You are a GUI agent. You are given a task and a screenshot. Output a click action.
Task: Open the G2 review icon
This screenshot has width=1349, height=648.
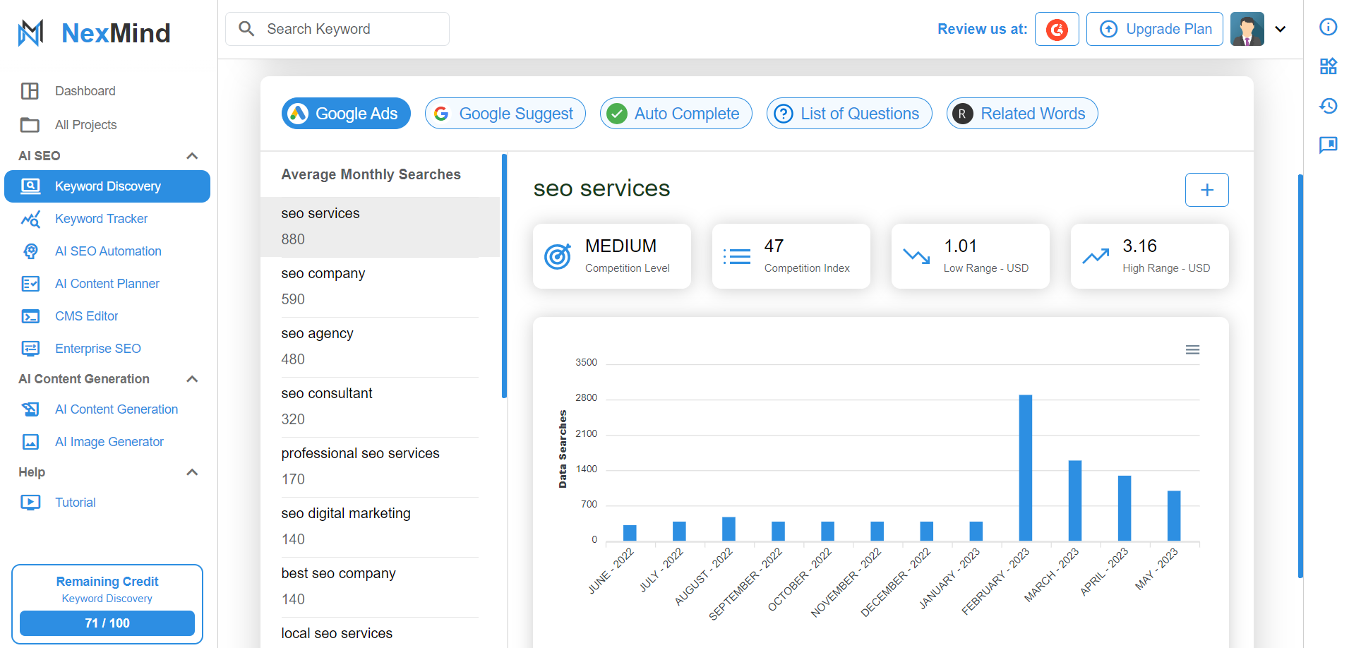pos(1057,29)
